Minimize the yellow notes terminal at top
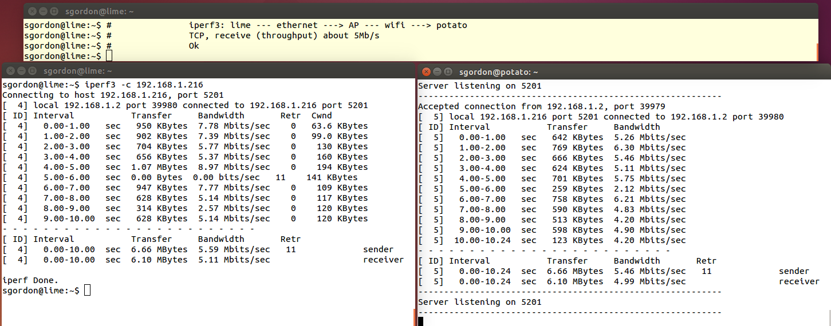831x326 pixels. [x=43, y=11]
